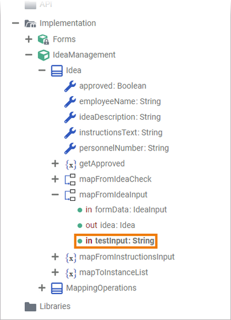Expand the Forms package

point(29,39)
